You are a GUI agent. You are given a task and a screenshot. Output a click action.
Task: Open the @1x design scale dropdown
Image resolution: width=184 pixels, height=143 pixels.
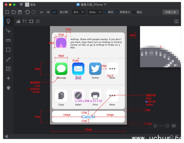(x=78, y=12)
